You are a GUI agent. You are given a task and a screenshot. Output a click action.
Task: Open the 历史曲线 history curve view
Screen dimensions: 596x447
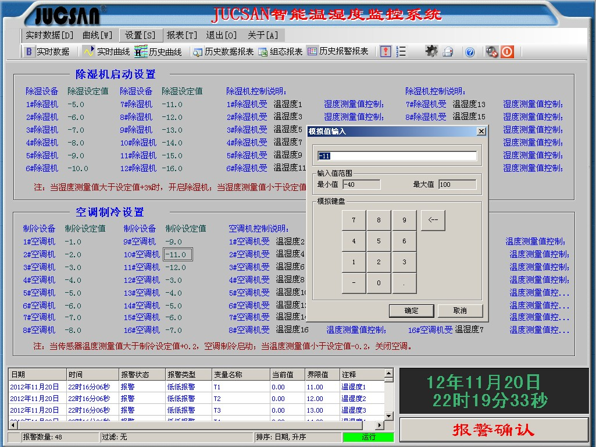(158, 51)
